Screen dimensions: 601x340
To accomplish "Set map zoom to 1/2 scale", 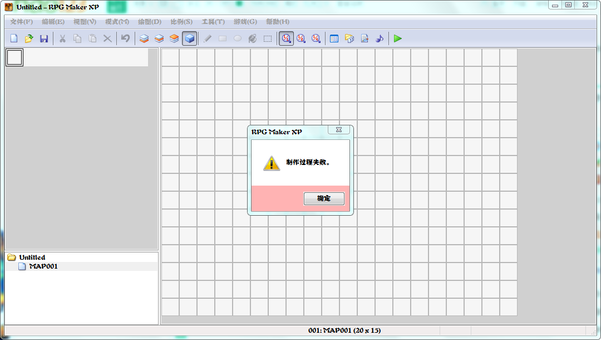I will click(x=301, y=38).
